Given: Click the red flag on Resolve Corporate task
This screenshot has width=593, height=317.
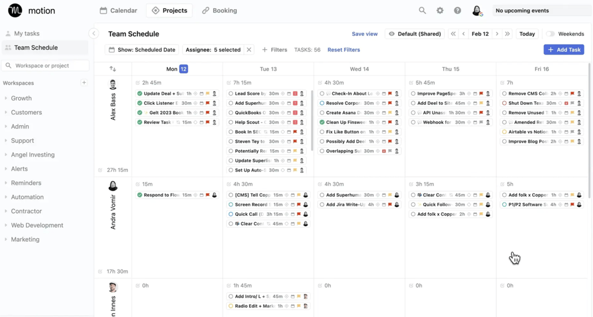Looking at the screenshot, I should click(390, 103).
